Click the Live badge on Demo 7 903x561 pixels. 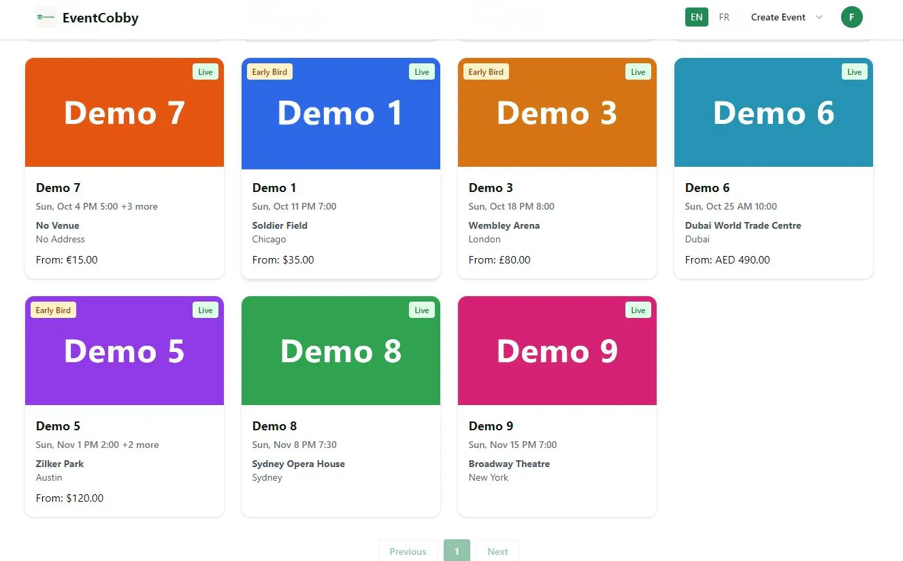[x=206, y=72]
